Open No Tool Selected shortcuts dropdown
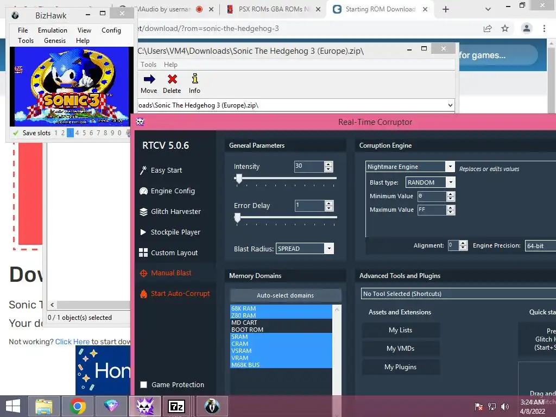The height and width of the screenshot is (417, 556). [x=458, y=294]
